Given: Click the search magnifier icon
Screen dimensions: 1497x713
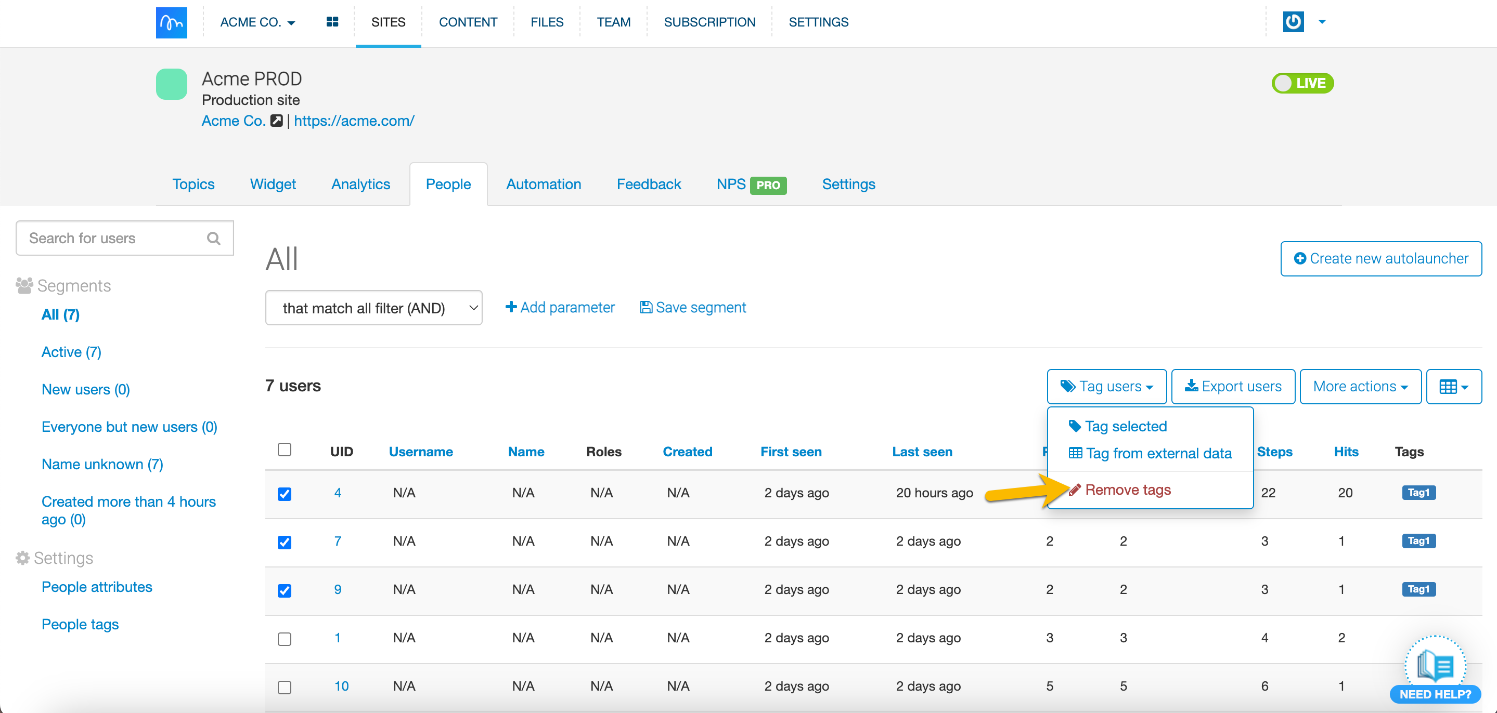Looking at the screenshot, I should pos(213,238).
